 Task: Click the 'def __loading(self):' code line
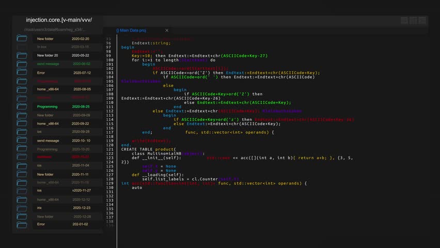click(158, 175)
